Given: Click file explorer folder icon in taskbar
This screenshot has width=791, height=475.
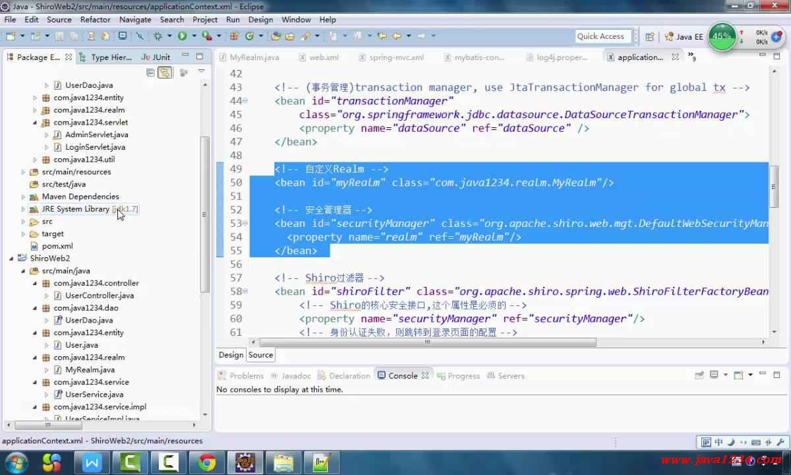Looking at the screenshot, I should [x=283, y=462].
